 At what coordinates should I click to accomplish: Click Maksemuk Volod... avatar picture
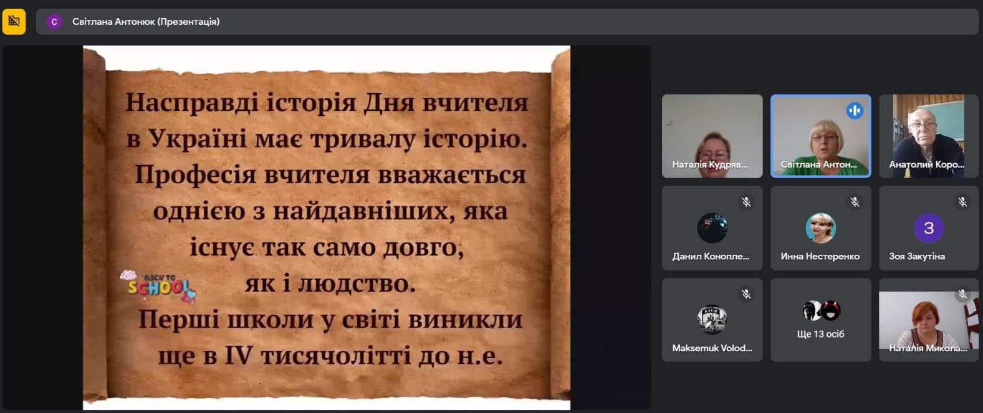pos(712,320)
